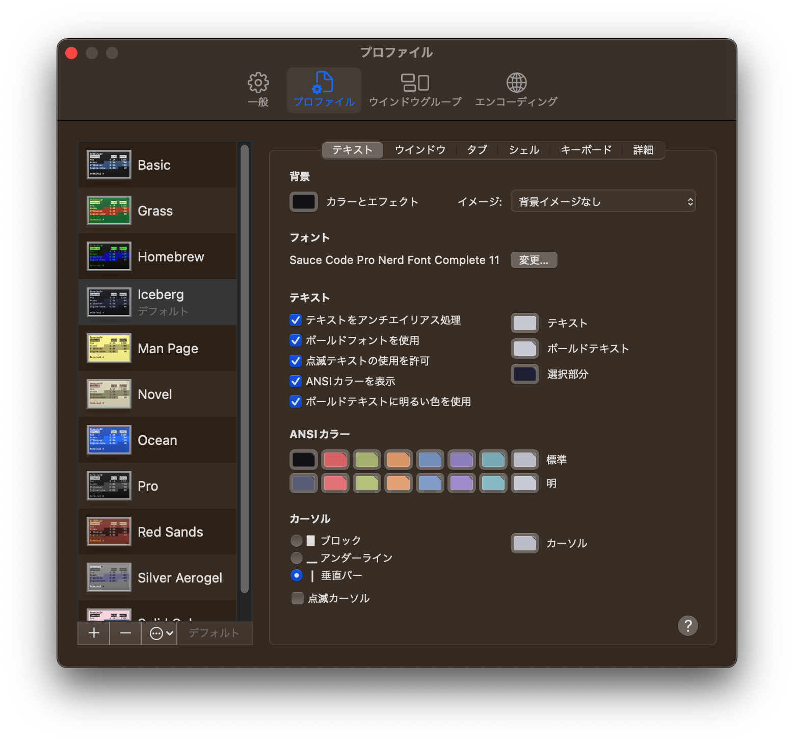The height and width of the screenshot is (743, 794).
Task: Pick the 明 bright red swatch
Action: [335, 483]
